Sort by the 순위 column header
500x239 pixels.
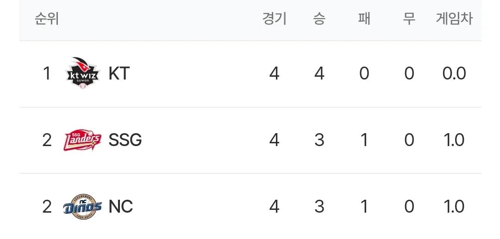(47, 19)
